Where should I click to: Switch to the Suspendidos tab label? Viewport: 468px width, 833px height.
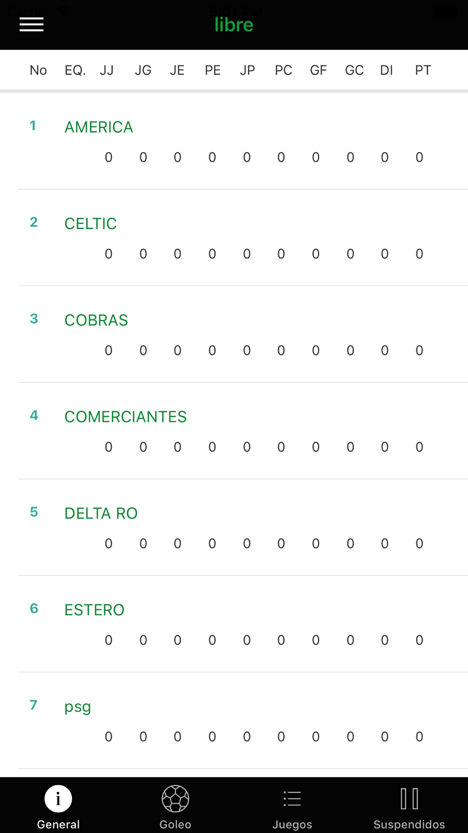point(409,825)
